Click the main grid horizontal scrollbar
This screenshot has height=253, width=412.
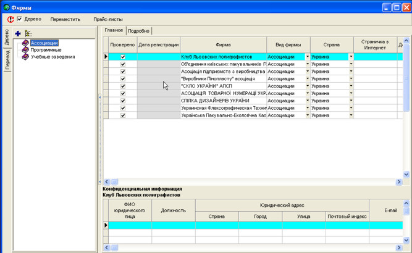[247, 182]
